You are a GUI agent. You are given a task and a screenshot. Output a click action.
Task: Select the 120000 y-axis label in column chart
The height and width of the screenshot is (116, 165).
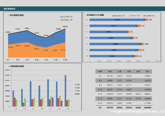point(7,75)
